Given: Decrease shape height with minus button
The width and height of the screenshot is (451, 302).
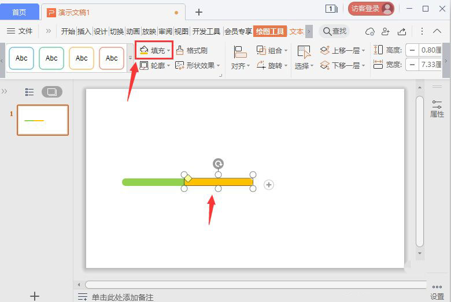Looking at the screenshot, I should 412,50.
